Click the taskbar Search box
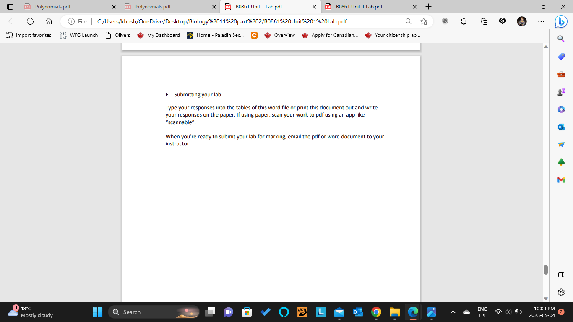The width and height of the screenshot is (573, 322). (154, 312)
